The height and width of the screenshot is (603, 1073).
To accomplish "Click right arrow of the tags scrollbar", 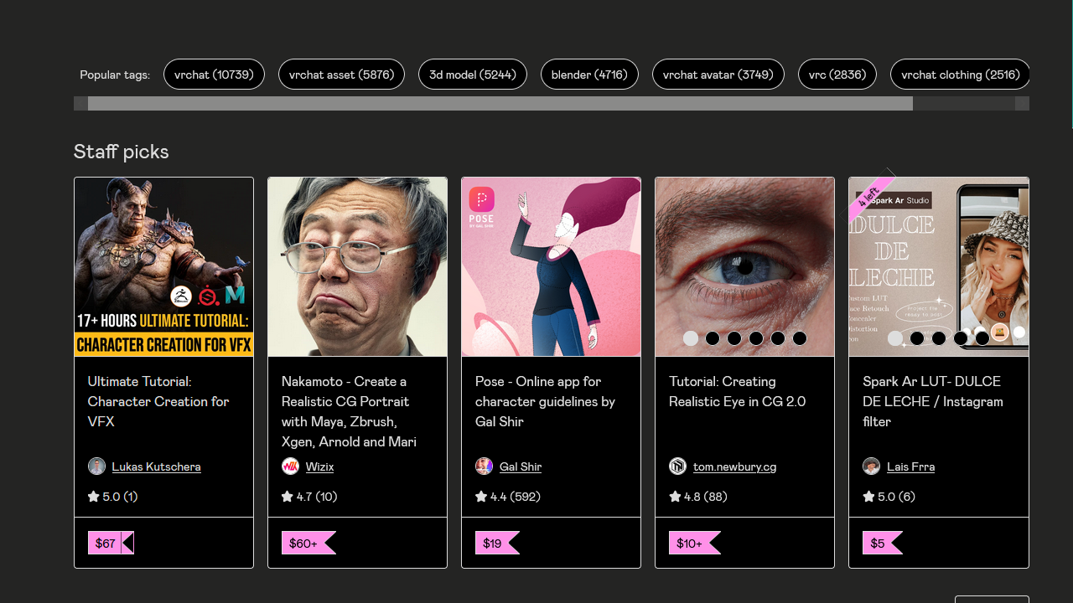I will pyautogui.click(x=1022, y=104).
